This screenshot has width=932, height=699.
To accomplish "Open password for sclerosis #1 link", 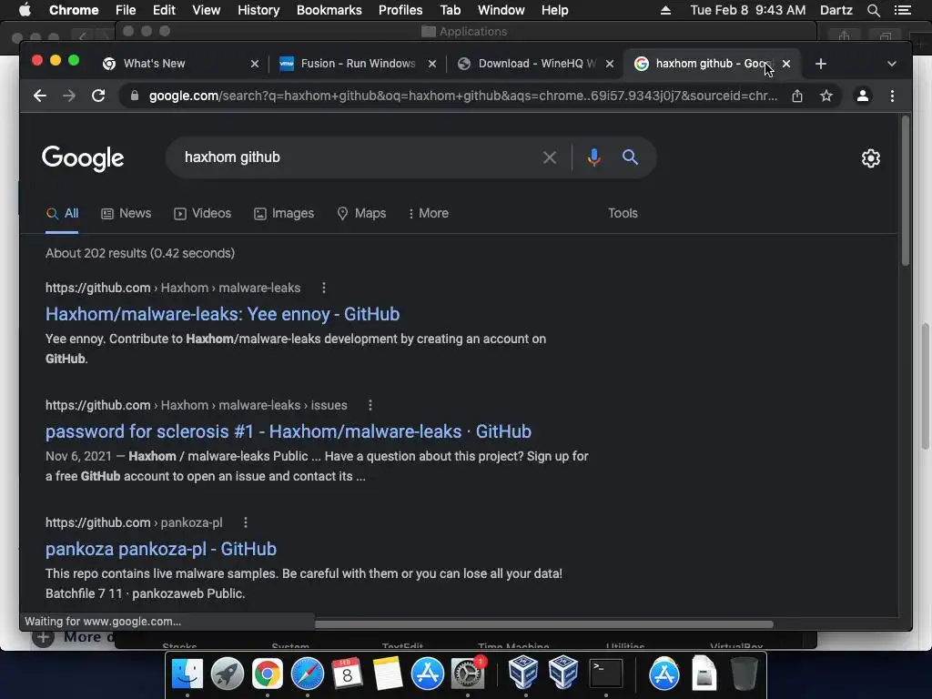I will click(x=289, y=431).
